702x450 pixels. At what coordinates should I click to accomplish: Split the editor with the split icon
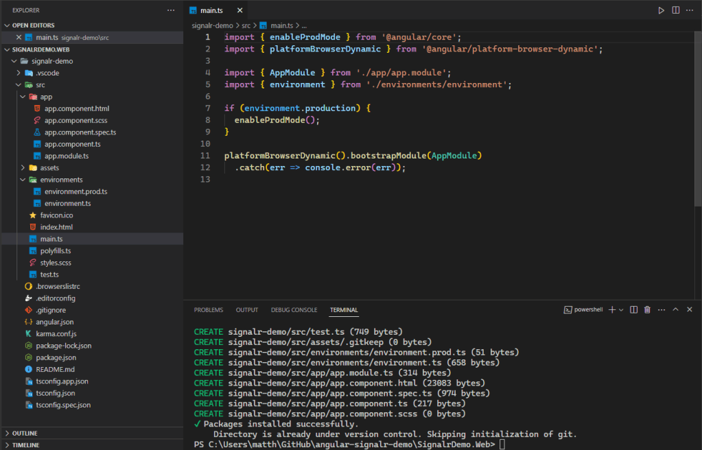pos(676,10)
